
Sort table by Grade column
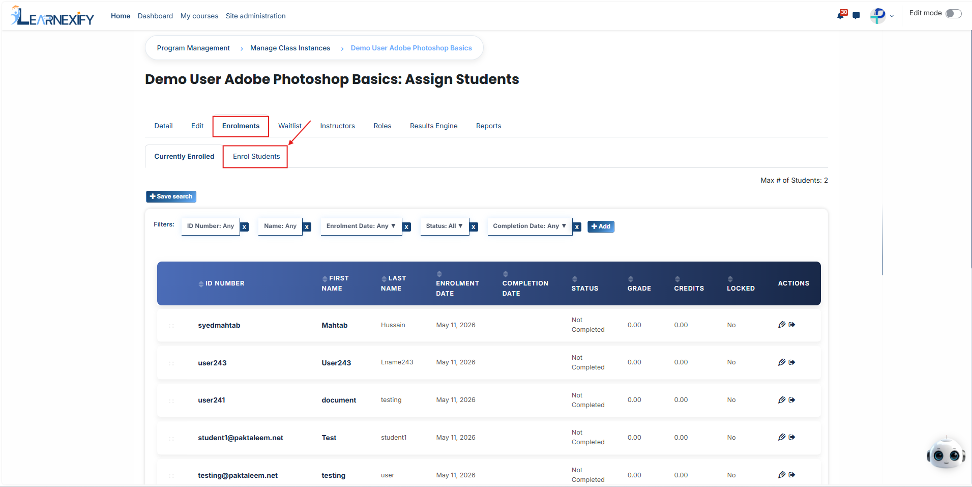[x=639, y=283]
